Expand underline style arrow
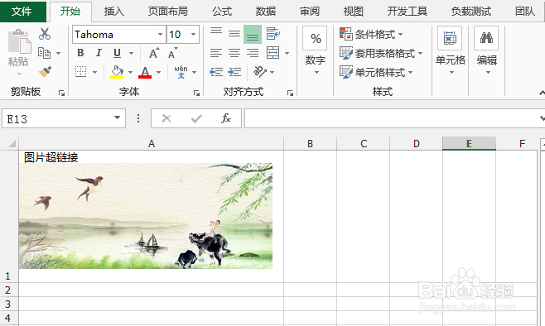This screenshot has width=545, height=326. pyautogui.click(x=132, y=53)
